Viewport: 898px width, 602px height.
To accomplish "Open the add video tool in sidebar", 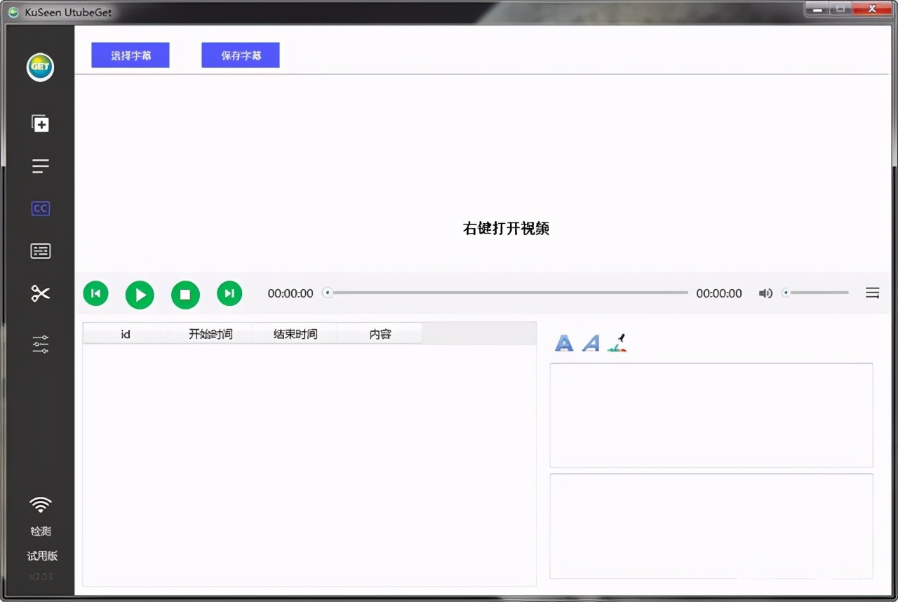I will pyautogui.click(x=40, y=123).
